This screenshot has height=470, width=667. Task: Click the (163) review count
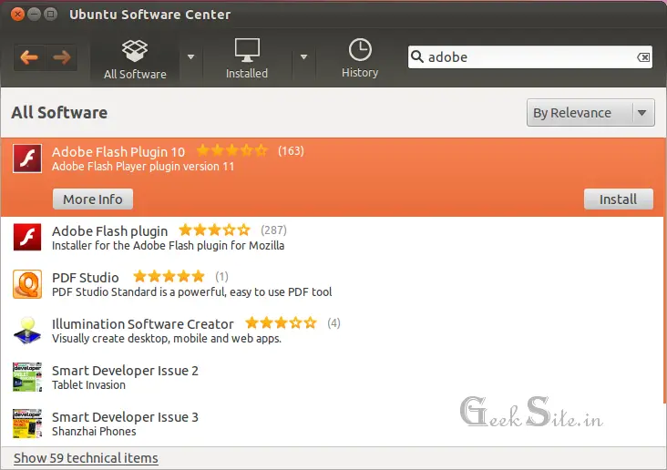click(x=291, y=151)
